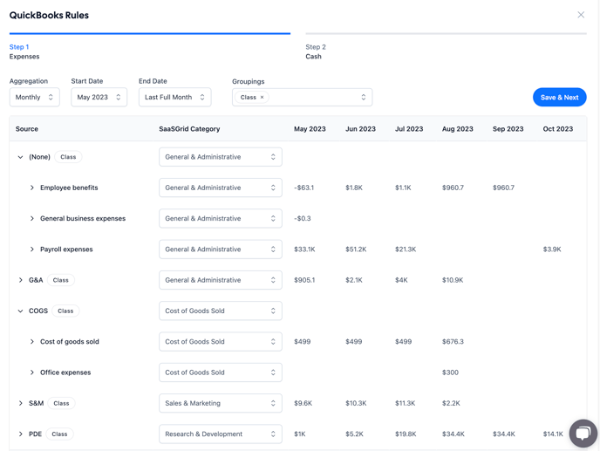Collapse the (None) class row

pos(21,157)
